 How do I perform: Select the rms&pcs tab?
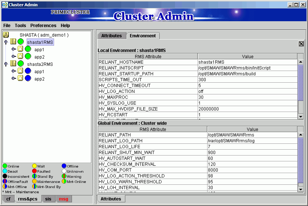28,199
